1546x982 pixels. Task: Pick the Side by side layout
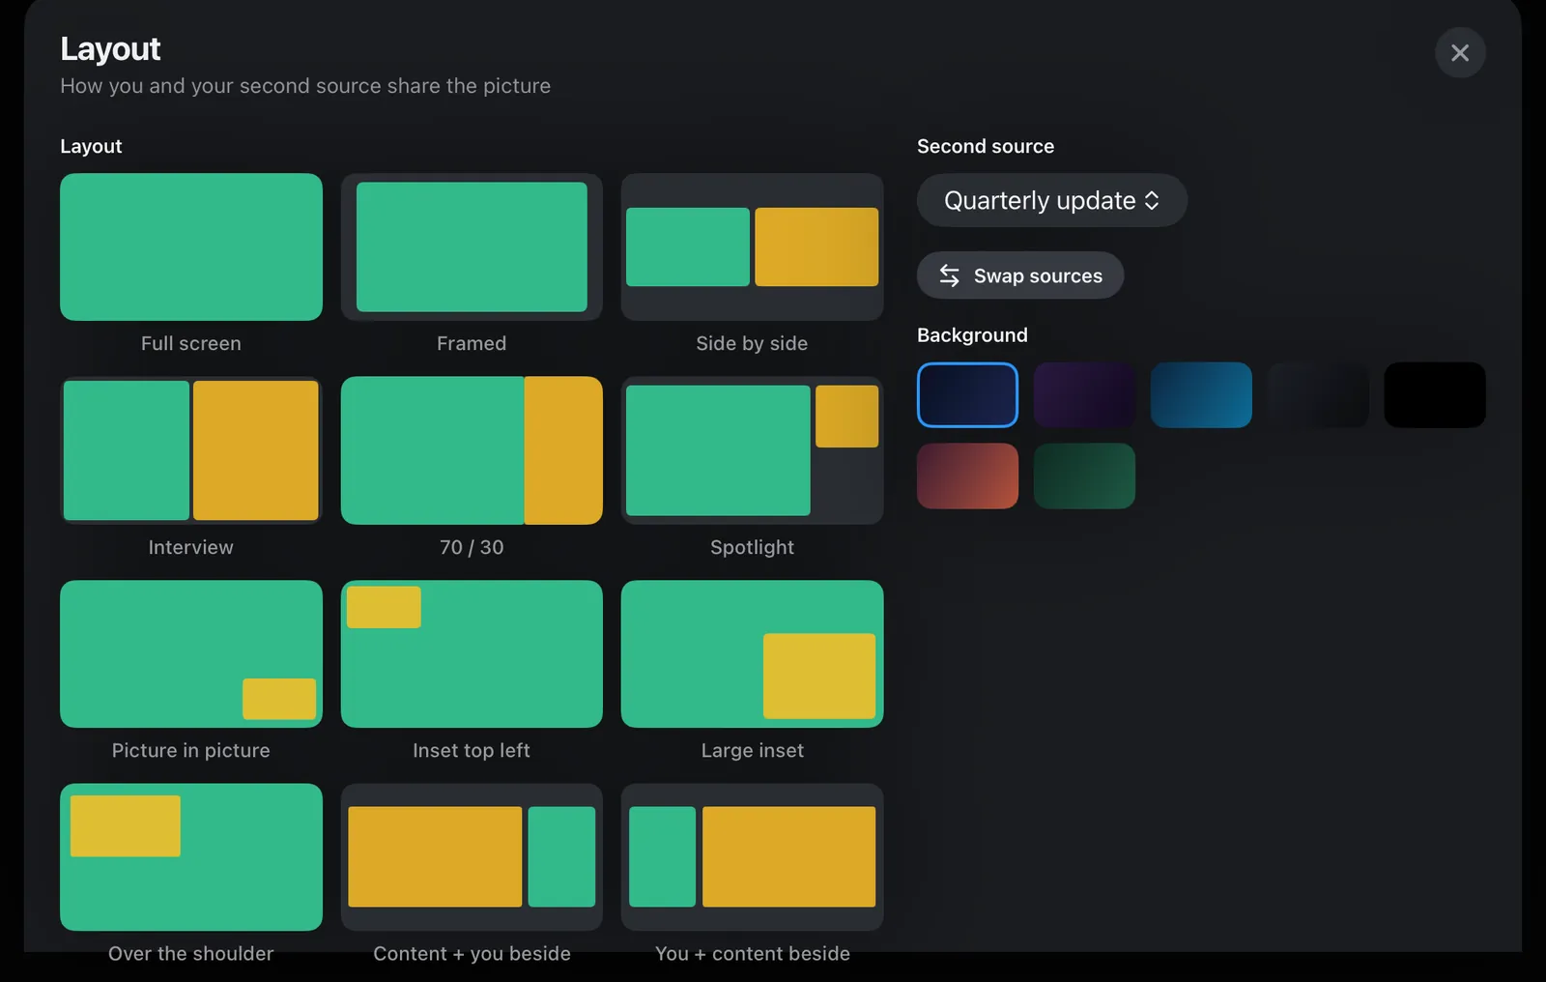tap(752, 246)
